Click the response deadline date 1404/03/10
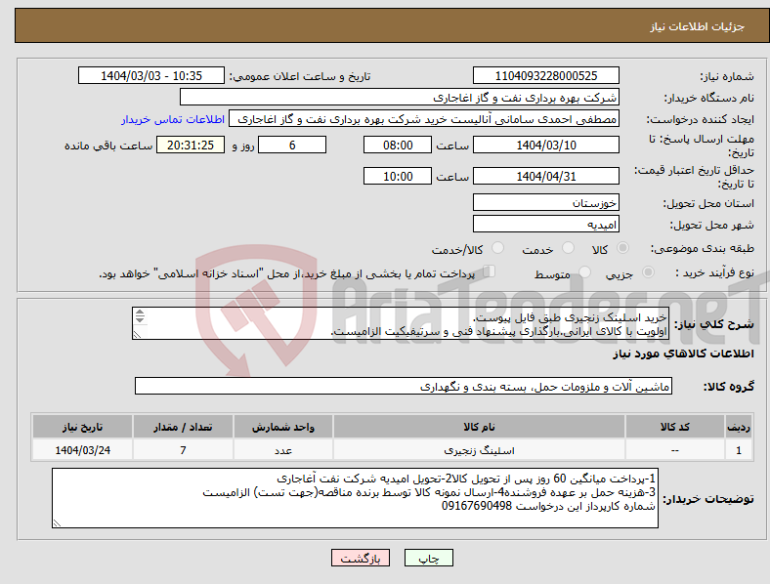Image resolution: width=770 pixels, height=584 pixels. coord(545,145)
